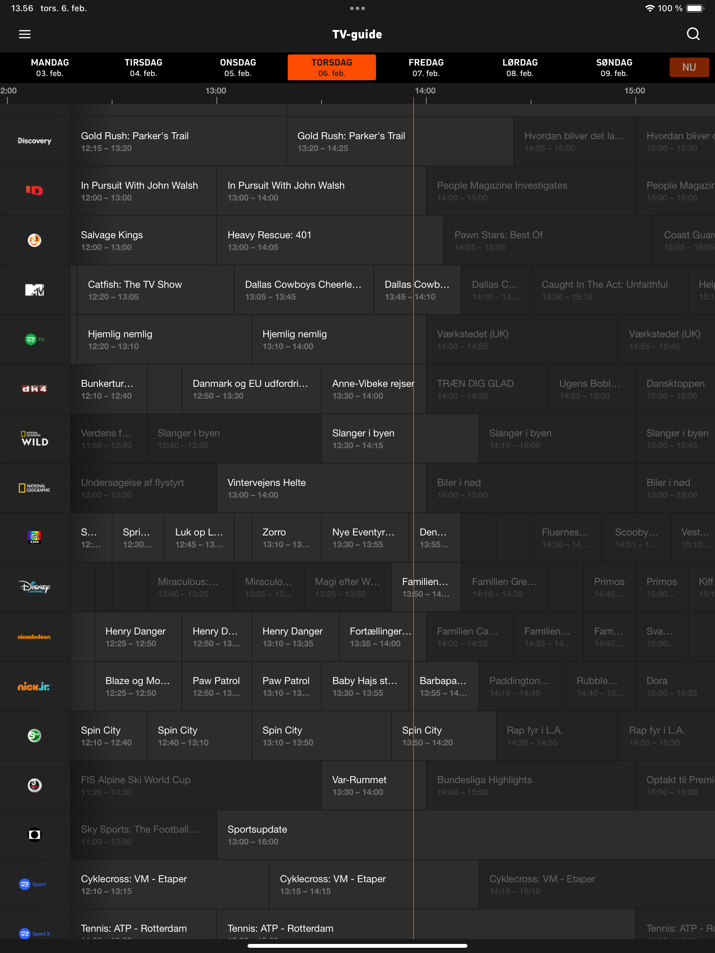Viewport: 715px width, 953px height.
Task: Switch to Lørdag 08. feb. tab
Action: 520,67
